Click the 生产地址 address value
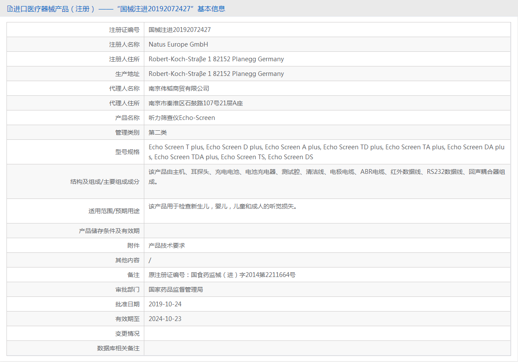The height and width of the screenshot is (362, 518). coord(216,74)
